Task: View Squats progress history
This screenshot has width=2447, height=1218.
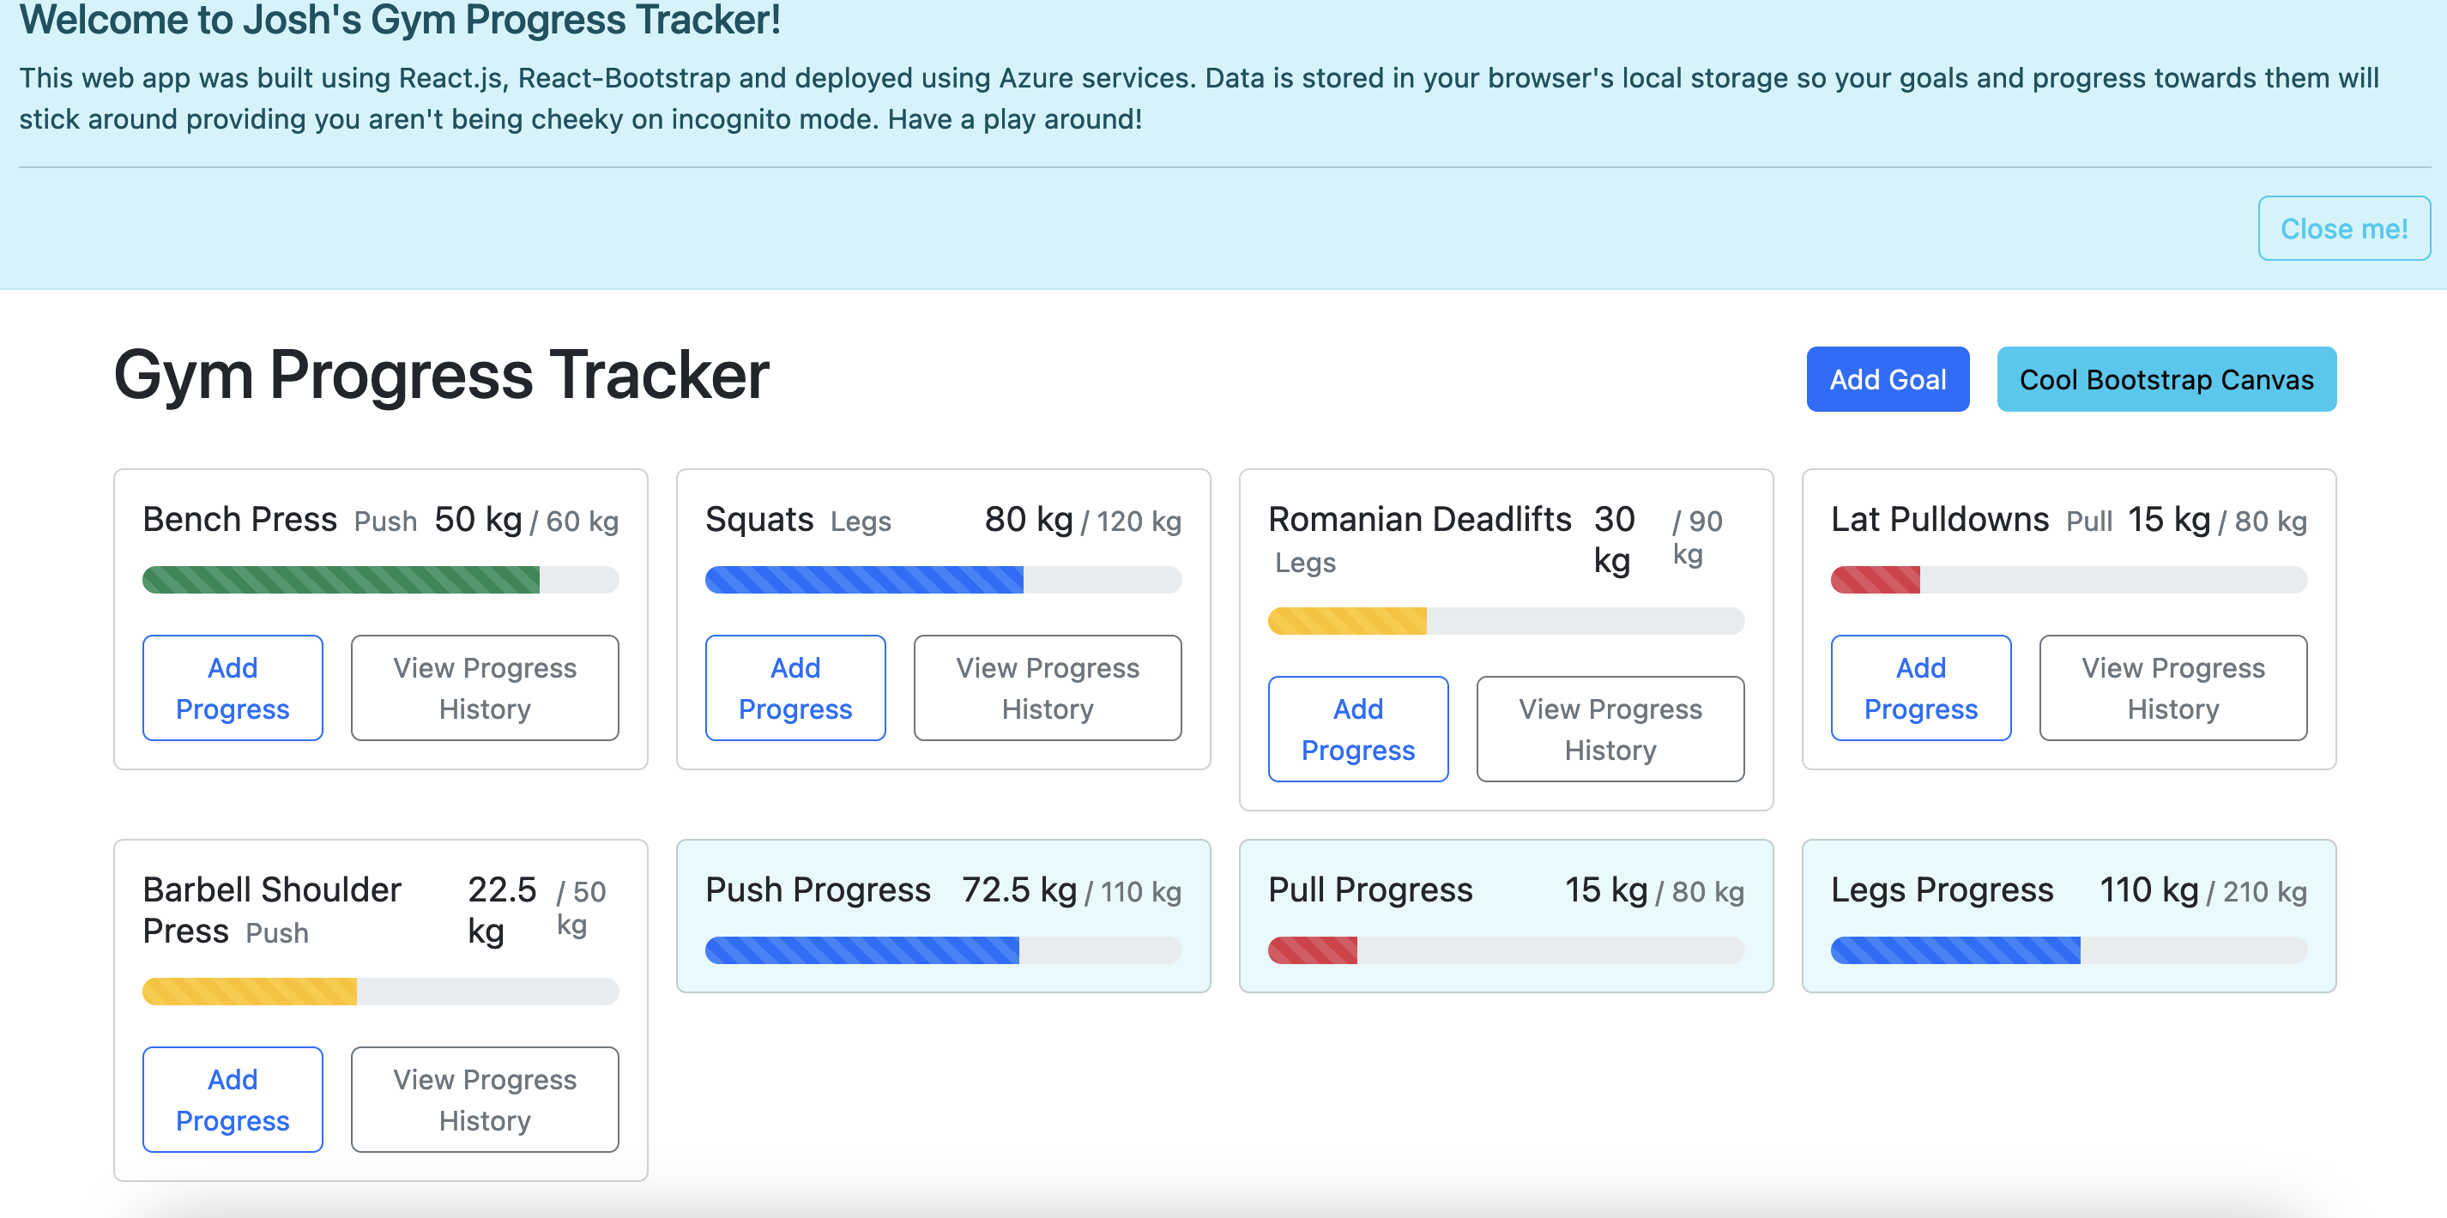Action: (x=1047, y=687)
